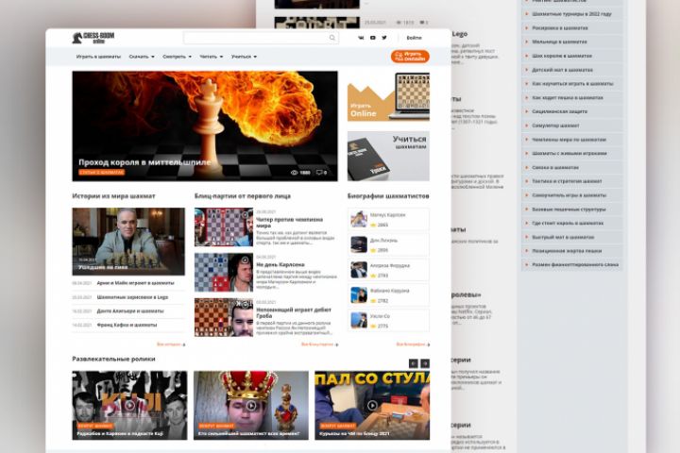Viewport: 680px width, 453px height.
Task: Open Fabiano Caruana's avatar in biographies
Action: (359, 295)
